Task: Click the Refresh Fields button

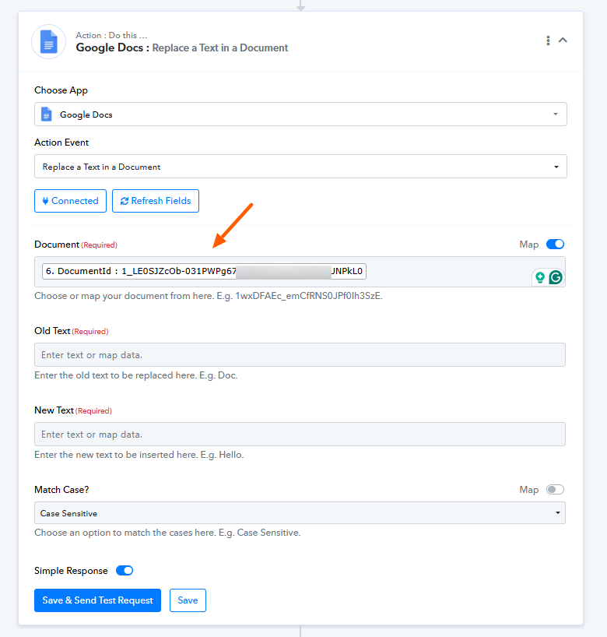Action: (x=156, y=201)
